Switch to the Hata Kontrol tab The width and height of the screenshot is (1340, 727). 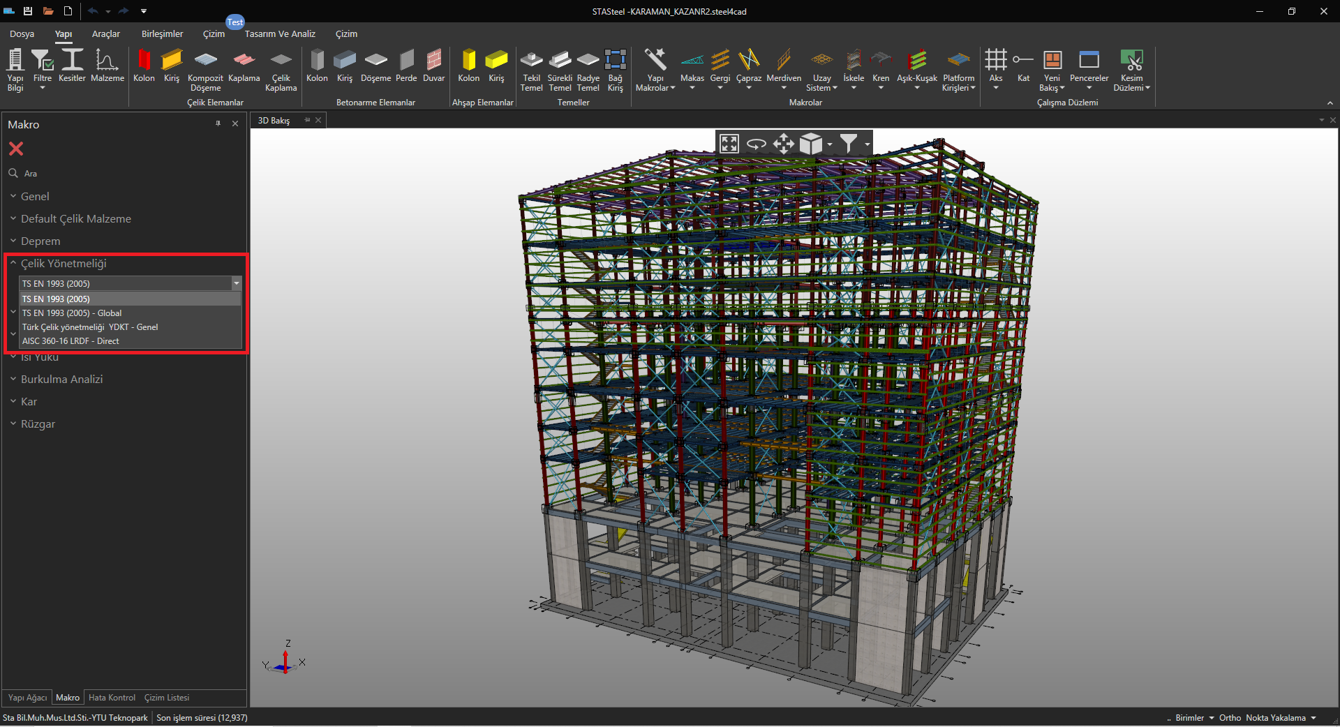(x=112, y=698)
